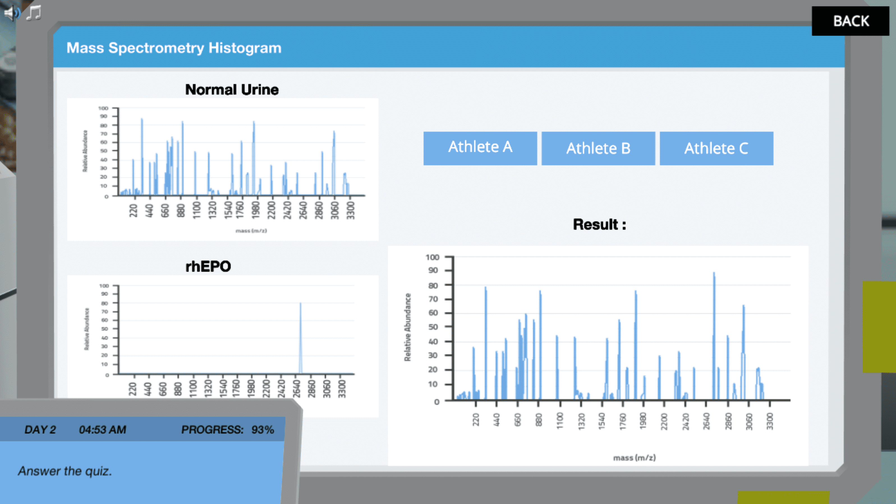Screen dimensions: 896x504
Task: Click the BACK button
Action: coord(851,21)
